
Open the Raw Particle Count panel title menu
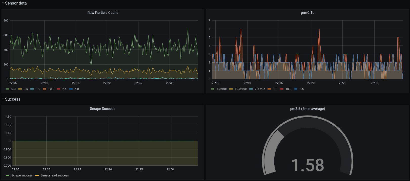(x=102, y=13)
